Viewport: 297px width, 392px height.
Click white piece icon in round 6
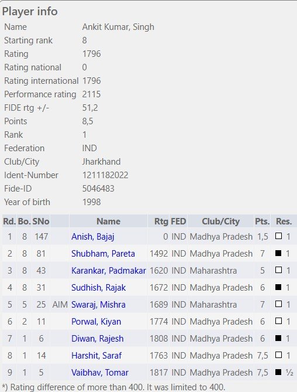(278, 321)
